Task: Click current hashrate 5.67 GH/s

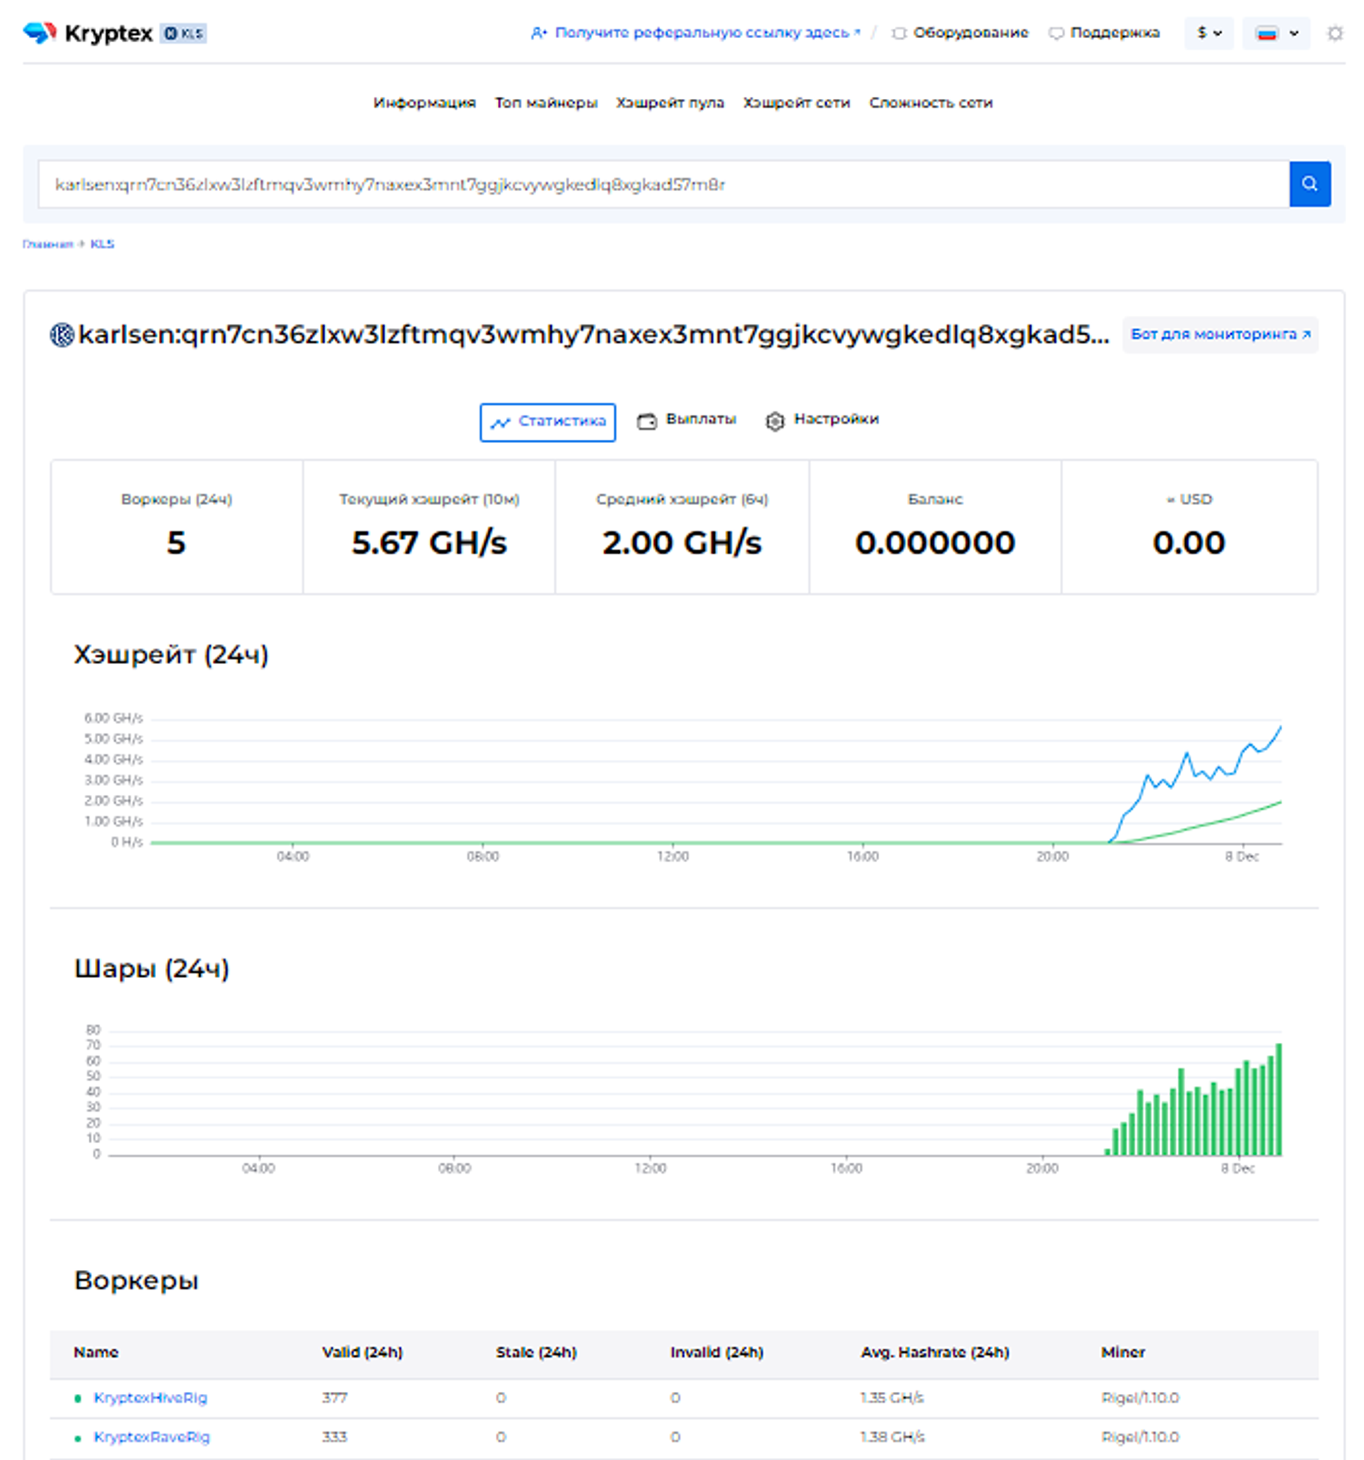Action: coord(429,543)
